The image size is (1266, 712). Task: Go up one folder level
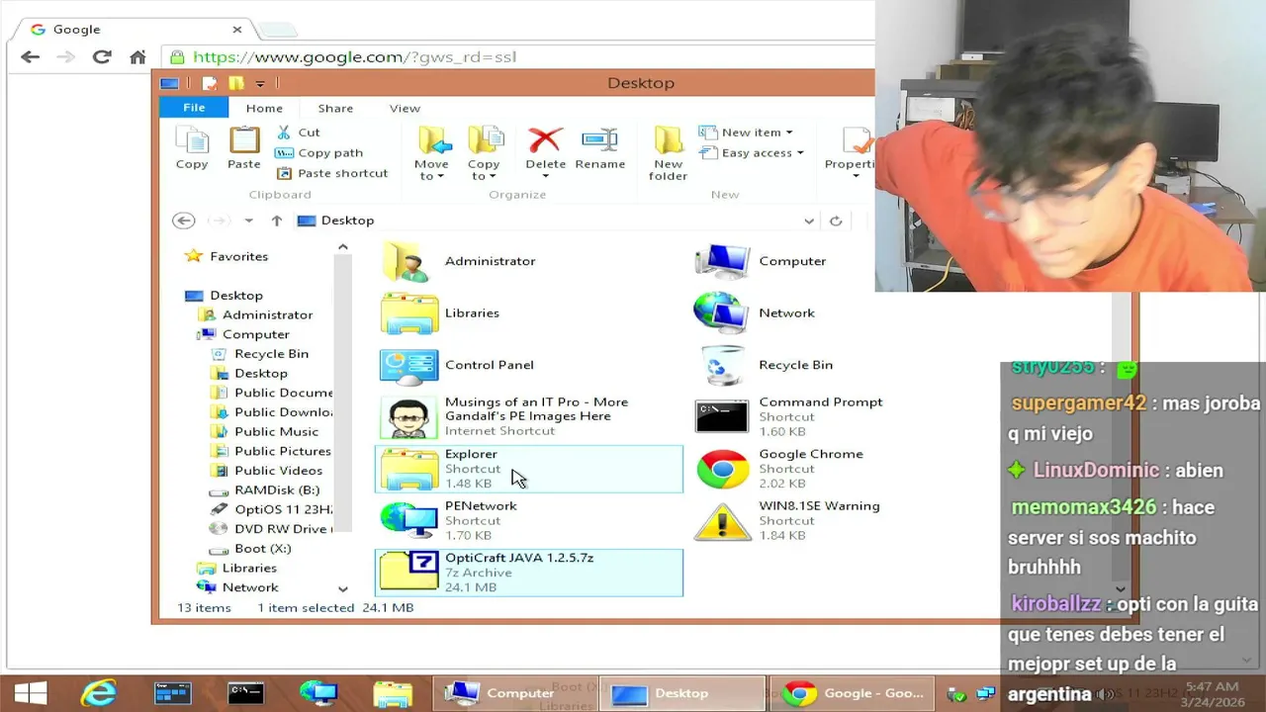point(277,221)
